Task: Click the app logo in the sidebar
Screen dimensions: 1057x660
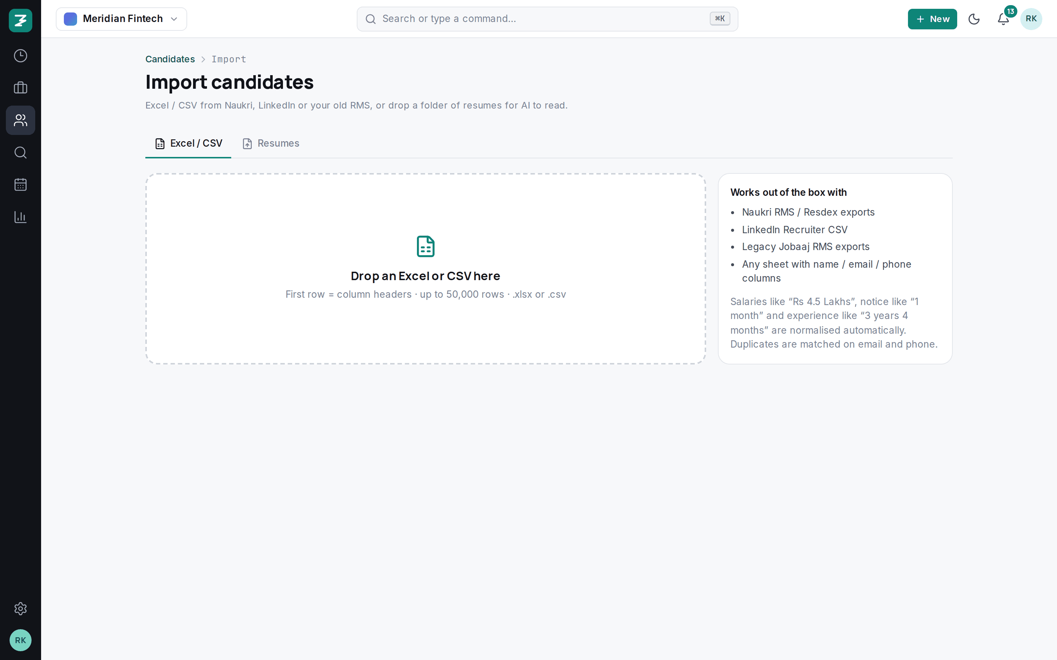Action: (21, 21)
